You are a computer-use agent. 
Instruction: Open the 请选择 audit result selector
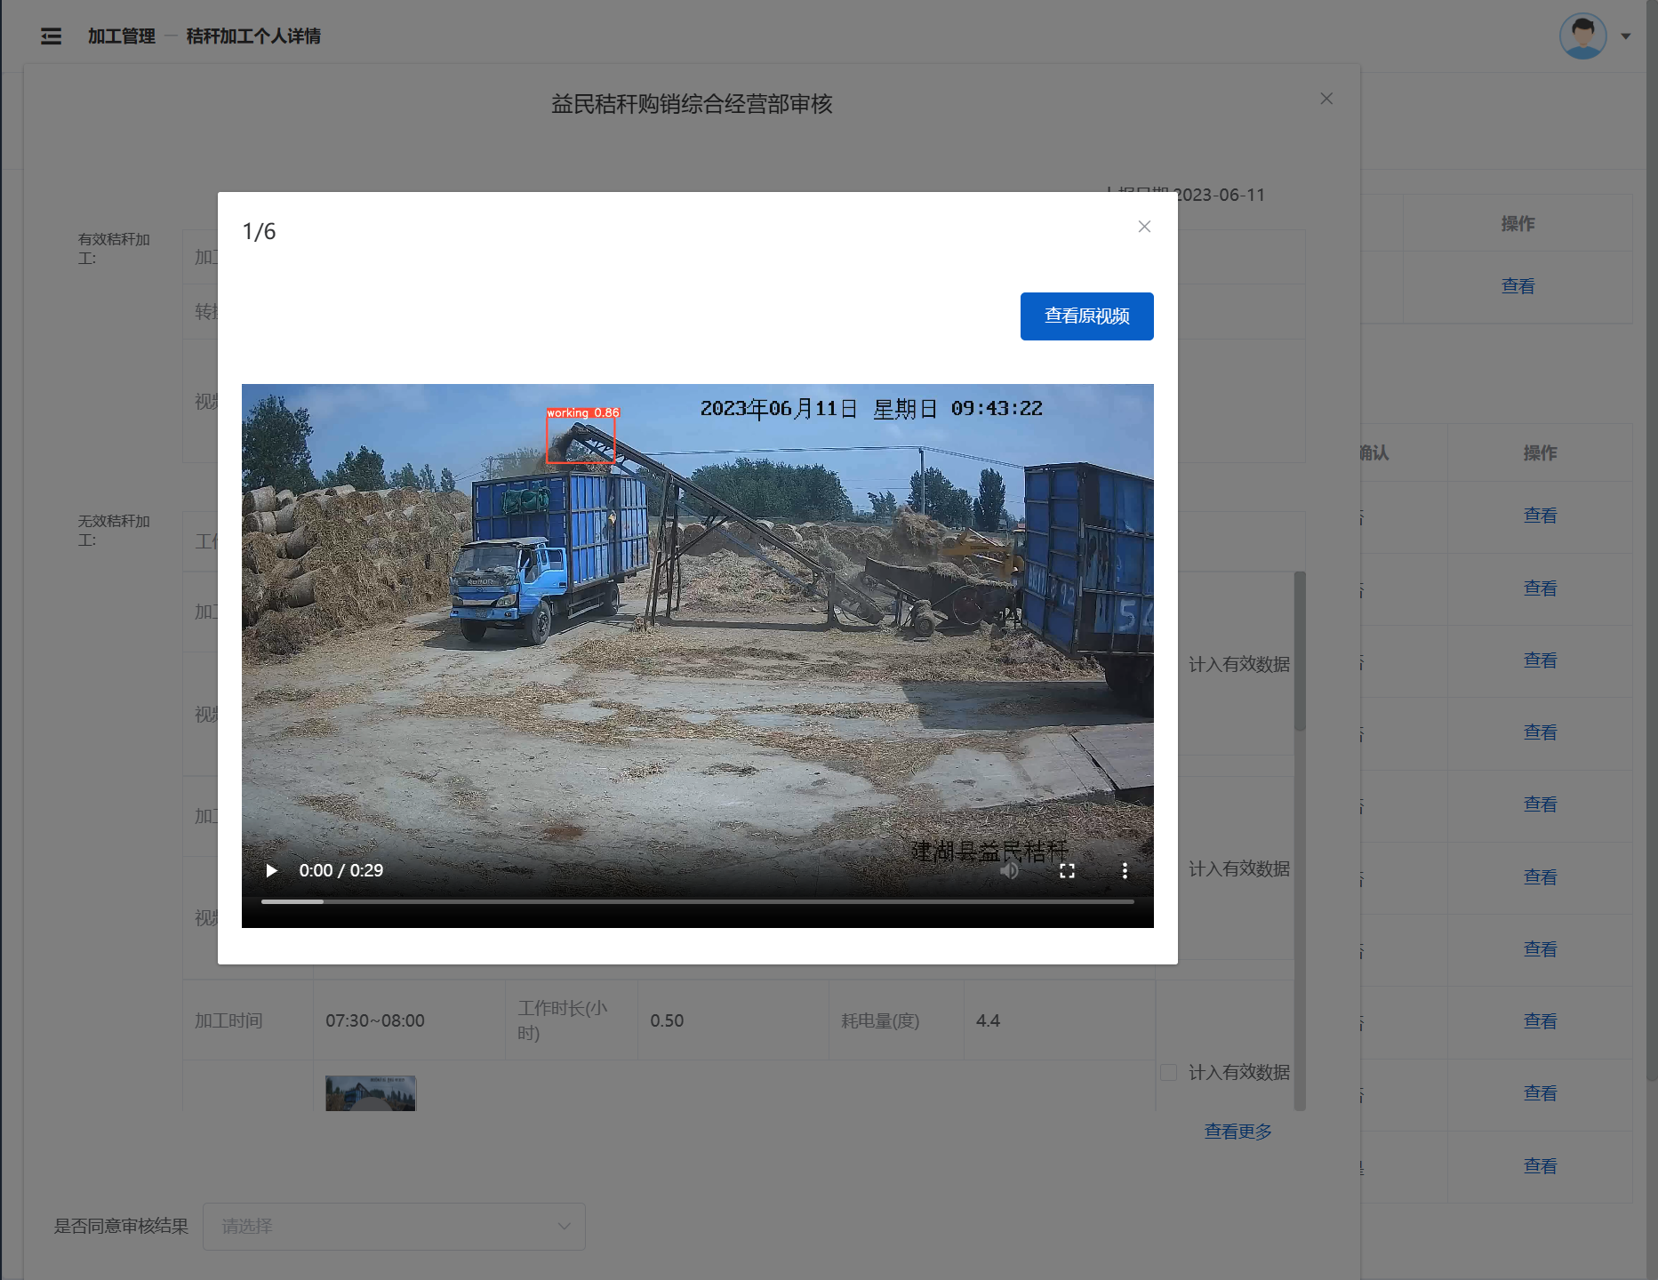pos(394,1226)
